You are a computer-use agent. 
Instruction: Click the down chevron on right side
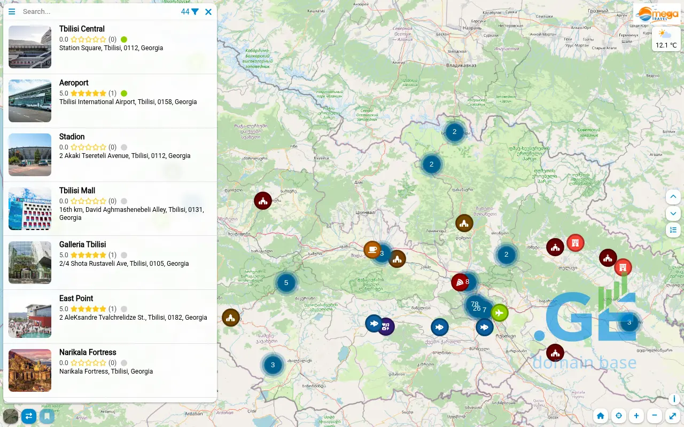point(673,213)
